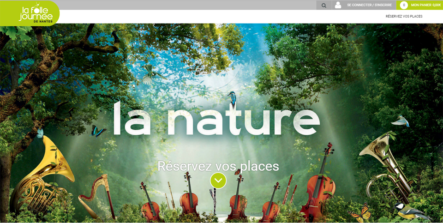The image size is (443, 223).
Task: Click the blue butterfly beside "la"
Action: tap(98, 131)
